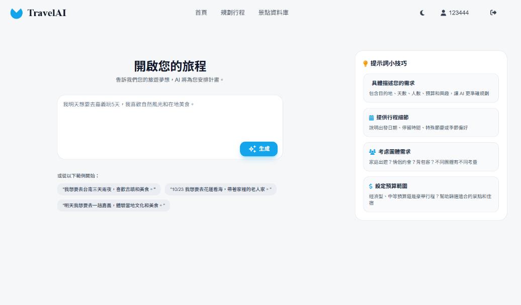Click the description 經濟型、中等預算還是豪華行程
This screenshot has width=521, height=305.
[x=430, y=200]
